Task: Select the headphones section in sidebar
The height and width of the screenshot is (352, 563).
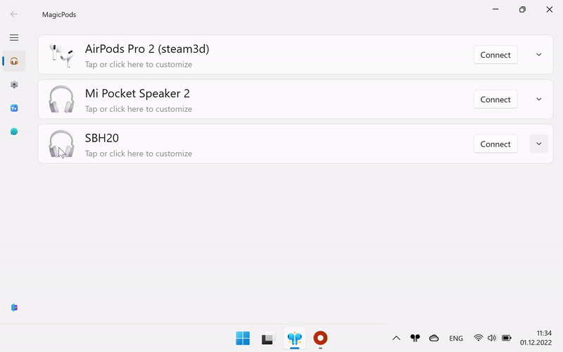Action: pos(14,61)
